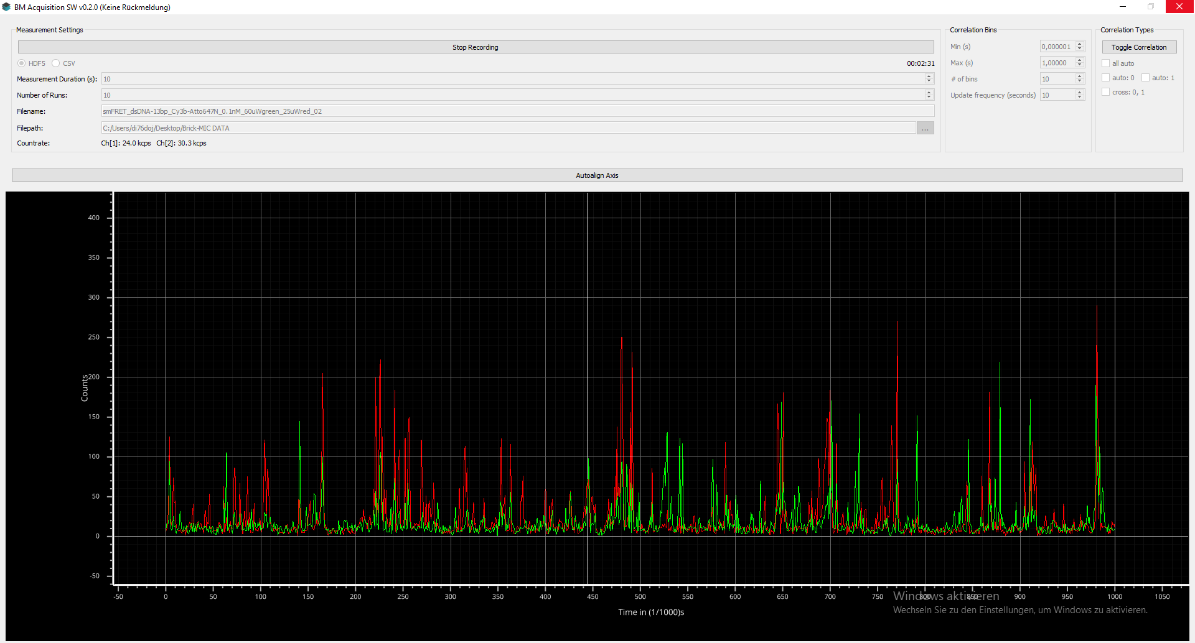Check the 'auto: 0' correlation option
Image resolution: width=1195 pixels, height=643 pixels.
1106,78
